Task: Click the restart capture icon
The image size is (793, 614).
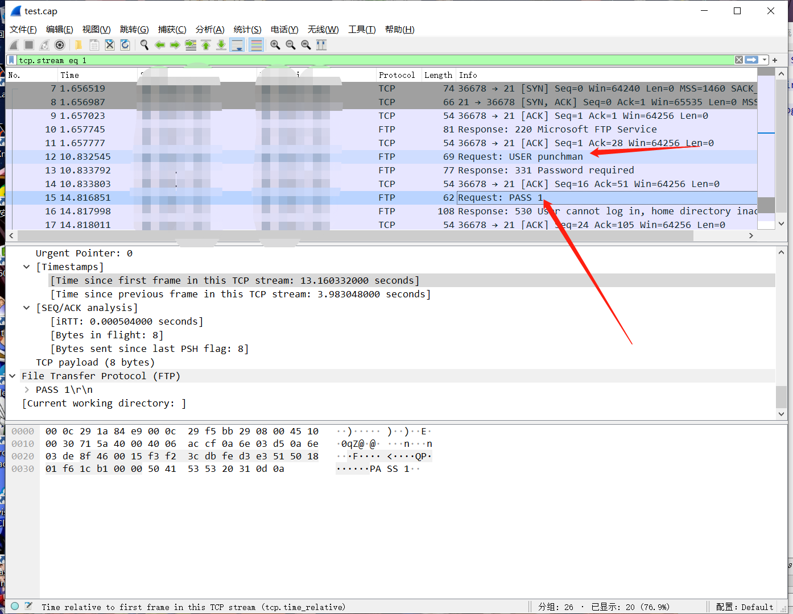Action: click(44, 45)
